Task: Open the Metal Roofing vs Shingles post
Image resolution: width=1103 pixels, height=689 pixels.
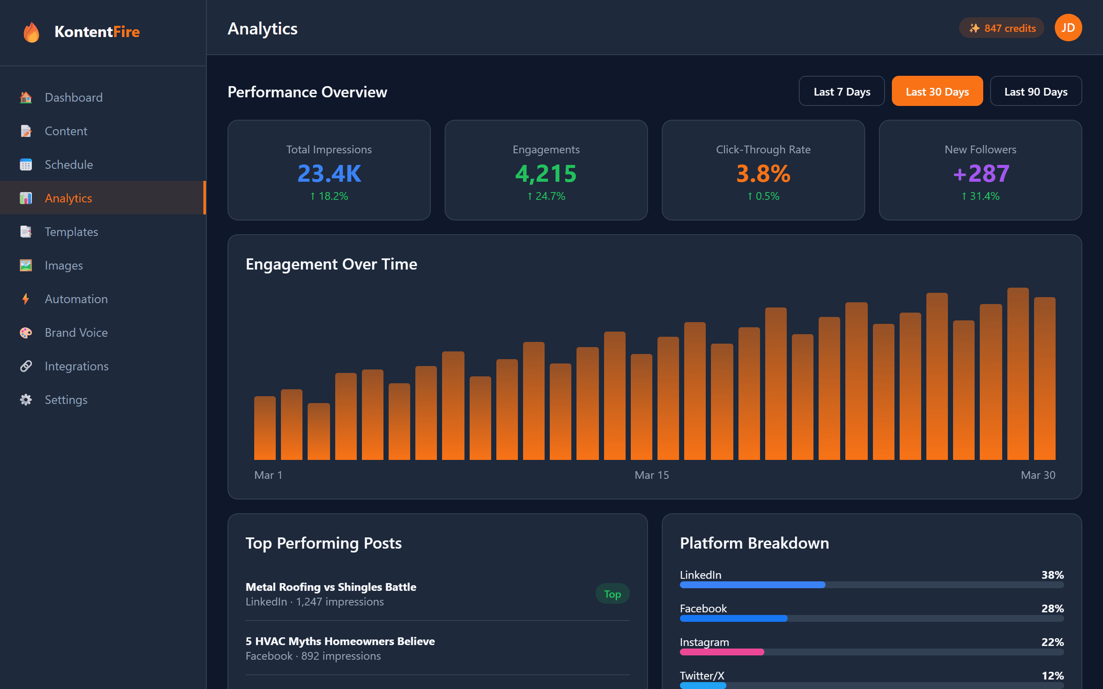Action: tap(330, 587)
